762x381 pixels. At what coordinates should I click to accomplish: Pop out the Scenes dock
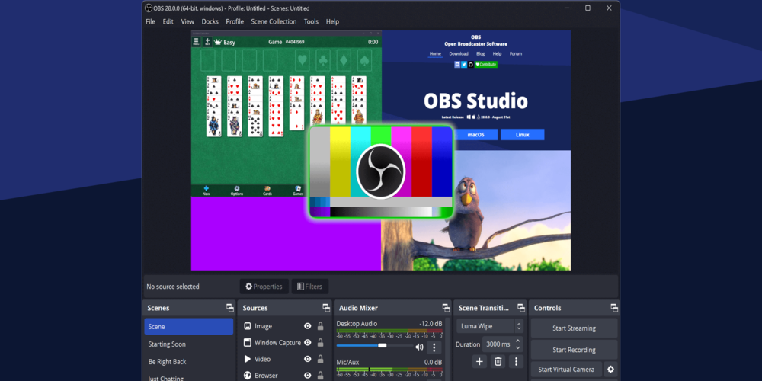(230, 308)
